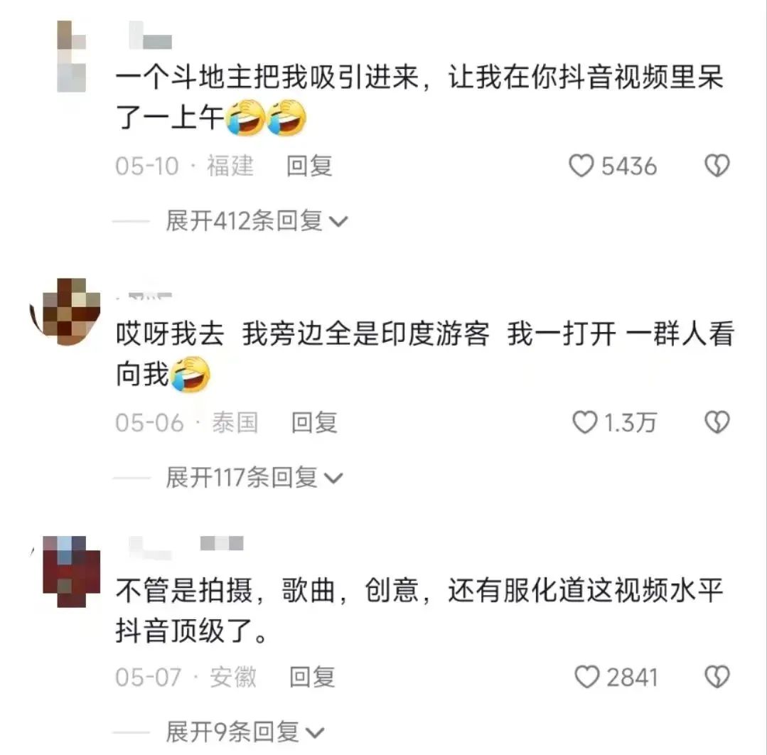This screenshot has height=755, width=767.
Task: Expand 117 replies under the 泰国 comment
Action: [254, 477]
